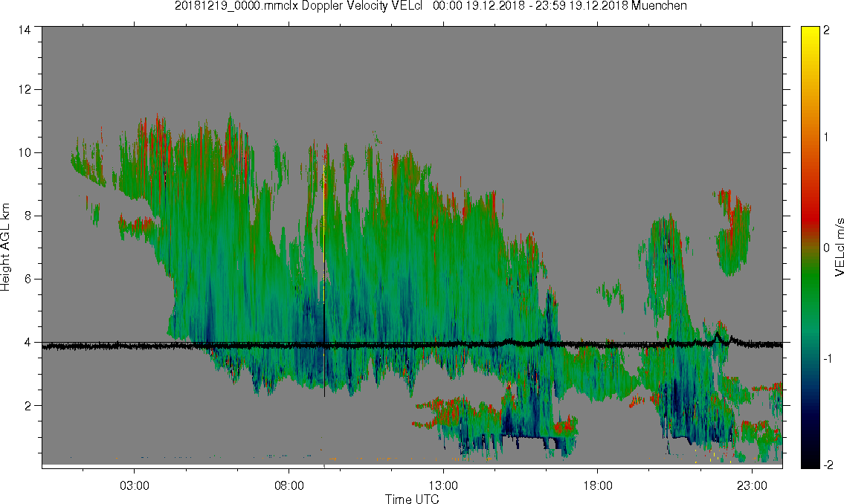Click the 'VELcl m/s' colorbar label
The height and width of the screenshot is (504, 844).
coord(839,248)
